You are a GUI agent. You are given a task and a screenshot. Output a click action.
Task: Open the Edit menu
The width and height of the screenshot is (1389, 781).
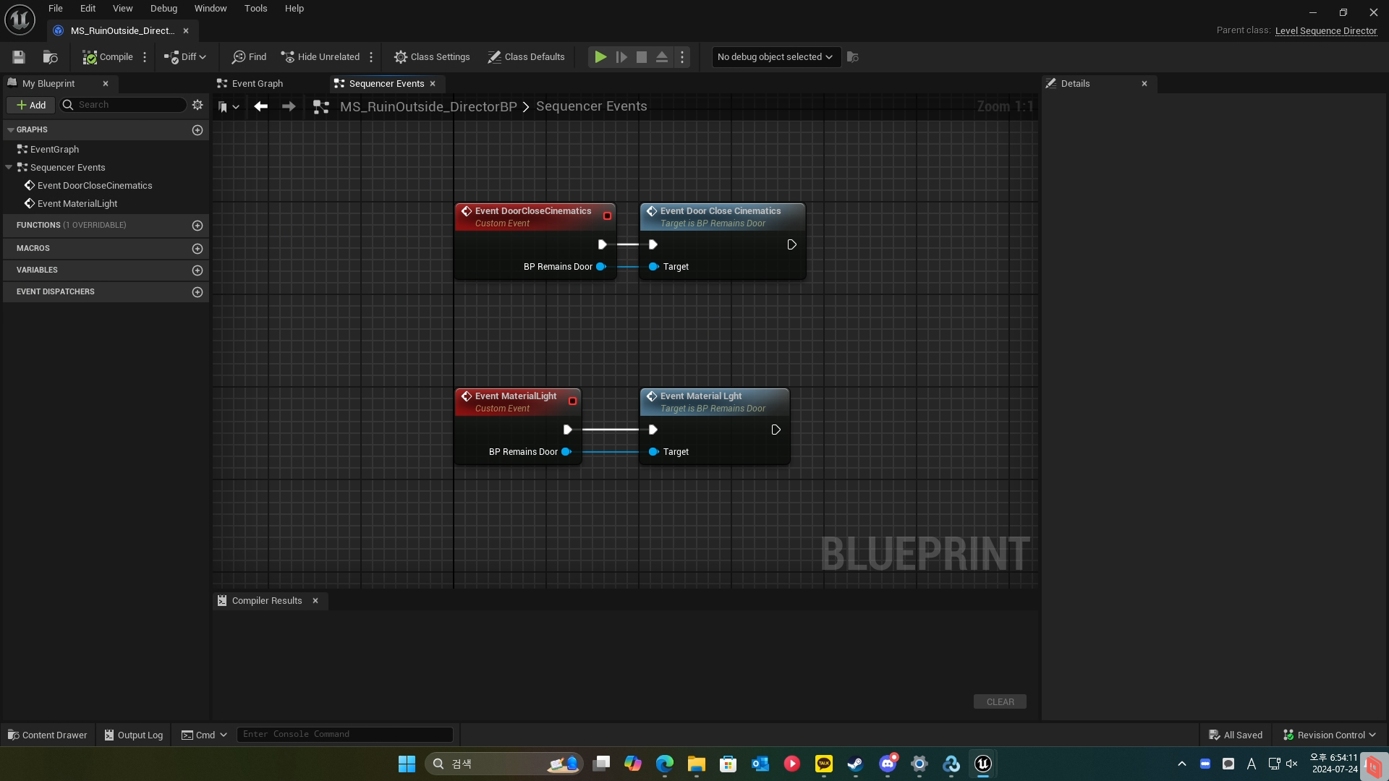(x=88, y=9)
